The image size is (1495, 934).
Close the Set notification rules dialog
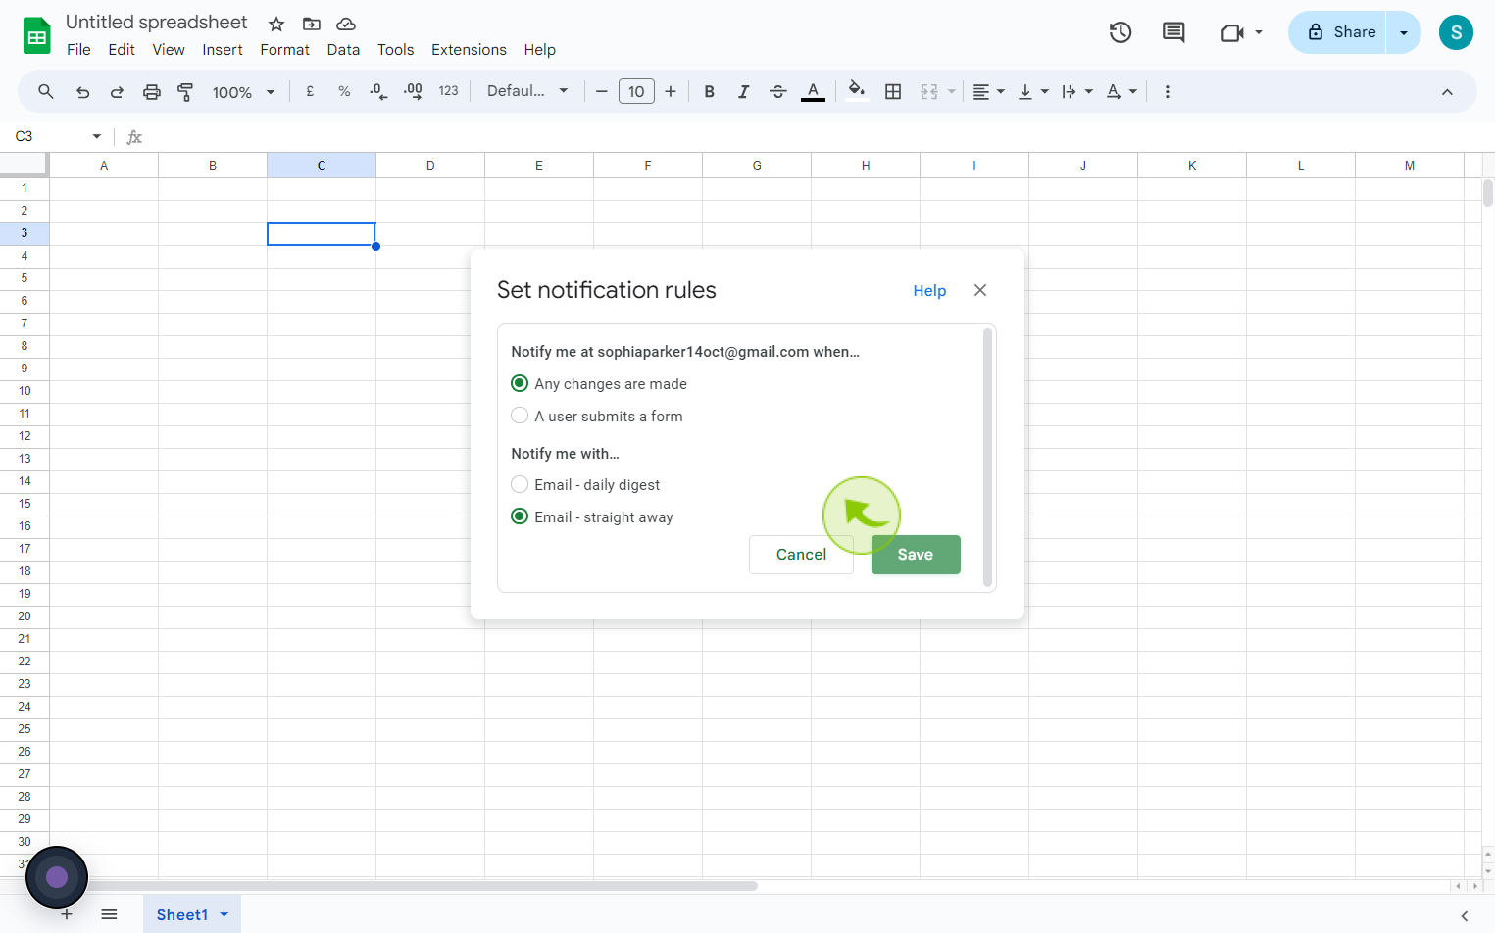pyautogui.click(x=980, y=290)
